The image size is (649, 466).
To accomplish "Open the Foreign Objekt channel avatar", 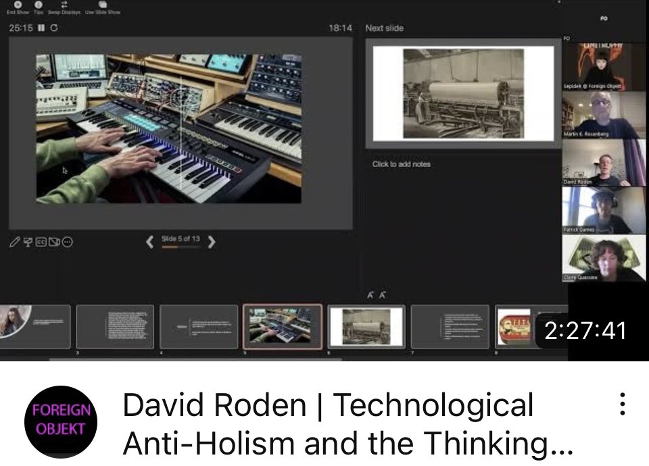I will [61, 421].
